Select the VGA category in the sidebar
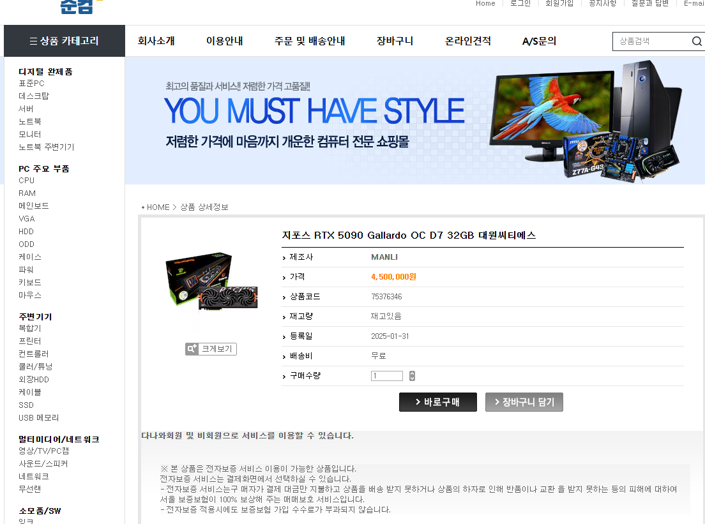The width and height of the screenshot is (705, 524). click(26, 218)
